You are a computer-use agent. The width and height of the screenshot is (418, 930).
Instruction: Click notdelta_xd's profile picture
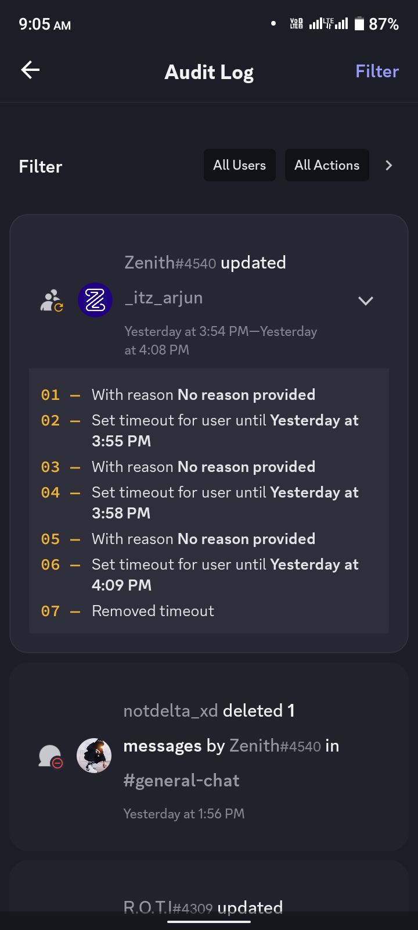tap(94, 754)
